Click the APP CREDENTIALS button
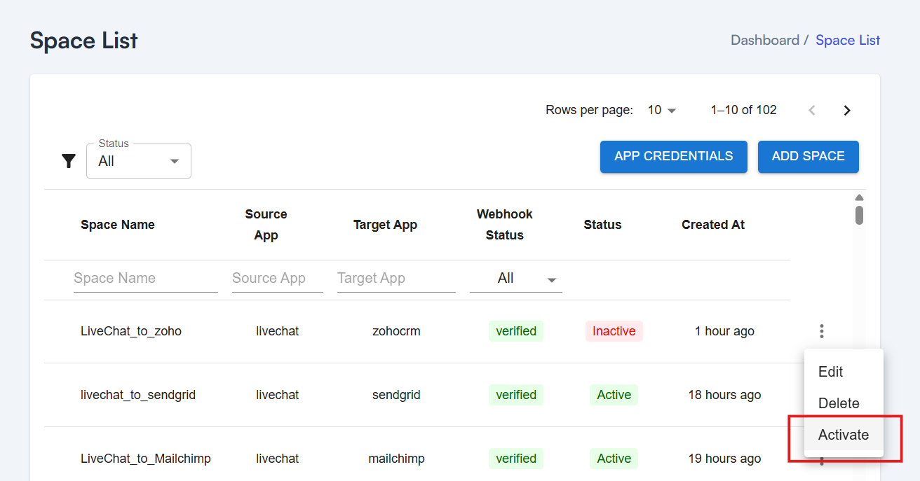 [674, 156]
